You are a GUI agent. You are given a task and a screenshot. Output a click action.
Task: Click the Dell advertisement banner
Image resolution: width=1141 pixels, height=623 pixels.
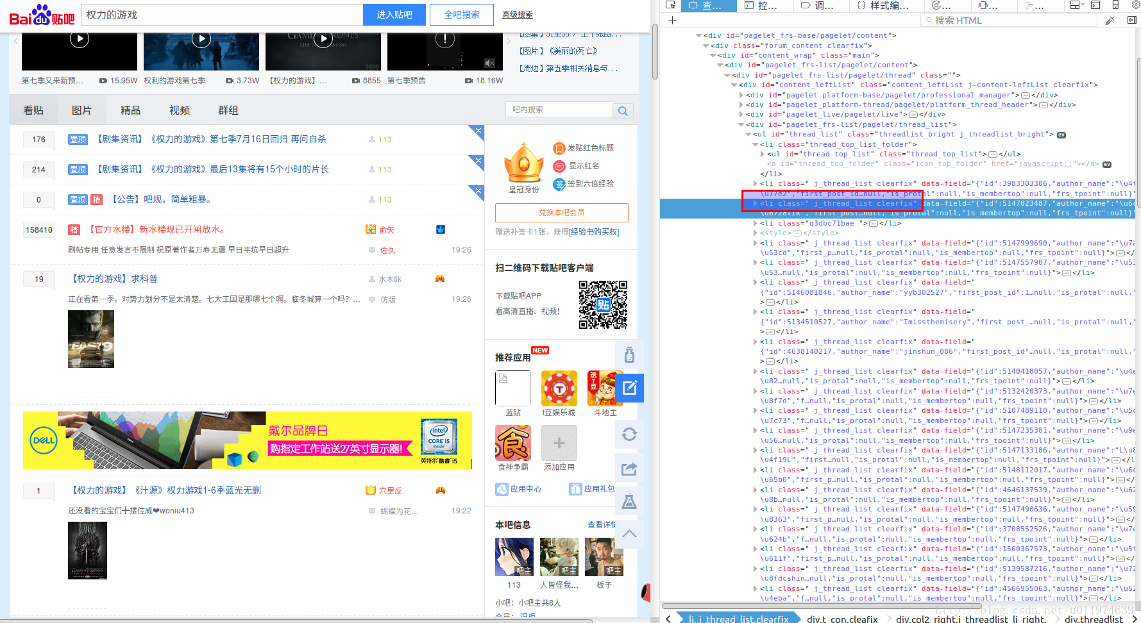point(248,440)
